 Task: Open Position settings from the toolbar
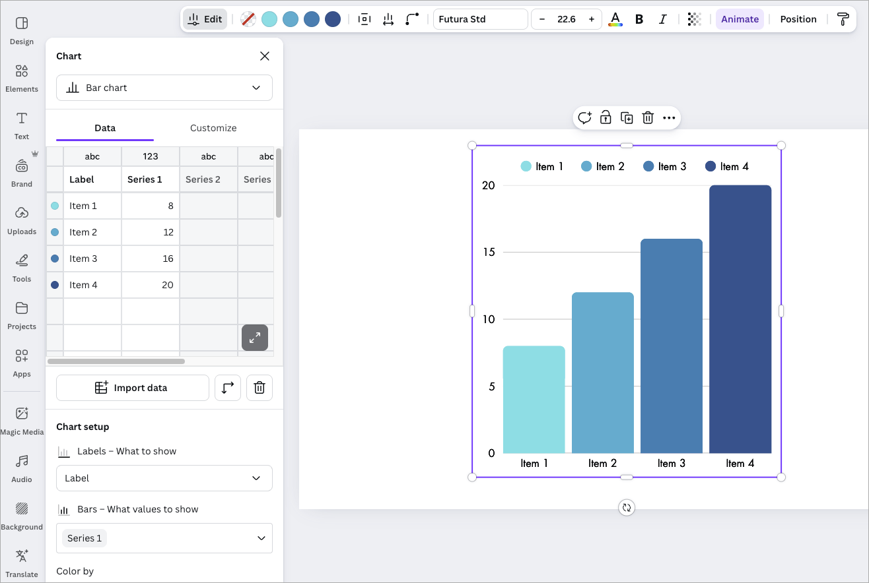pyautogui.click(x=798, y=19)
